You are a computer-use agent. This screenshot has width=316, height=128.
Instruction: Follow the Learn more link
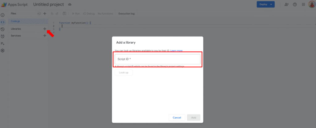coord(176,50)
